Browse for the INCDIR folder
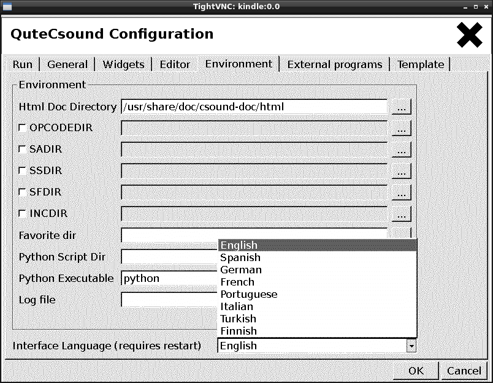This screenshot has width=493, height=383. click(x=402, y=214)
